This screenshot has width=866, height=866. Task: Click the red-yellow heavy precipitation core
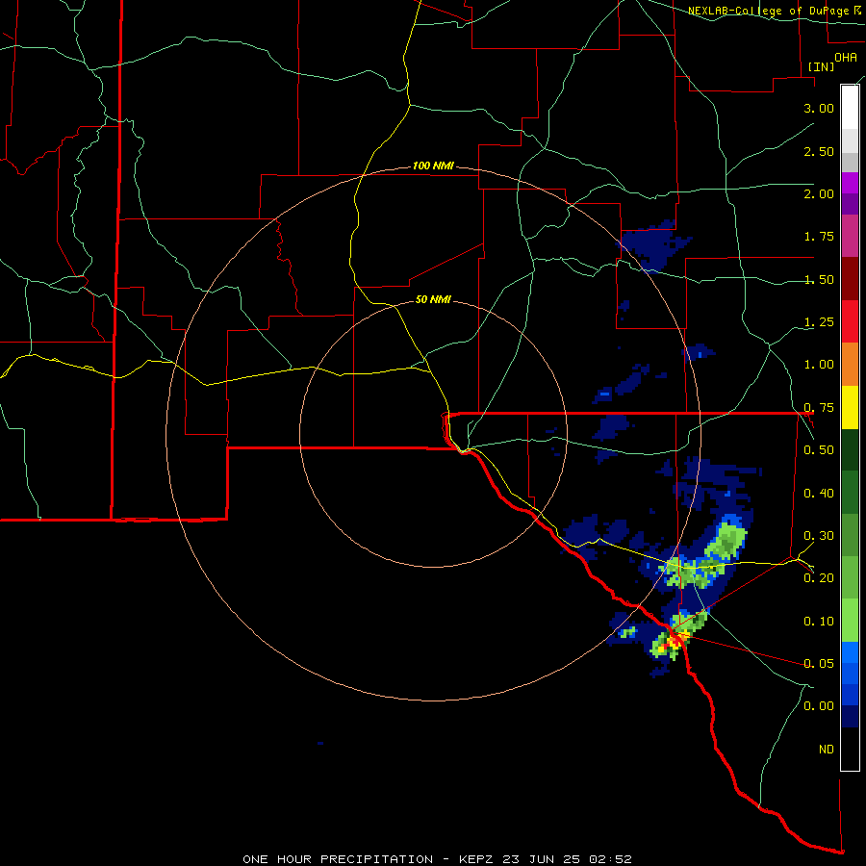pos(675,641)
